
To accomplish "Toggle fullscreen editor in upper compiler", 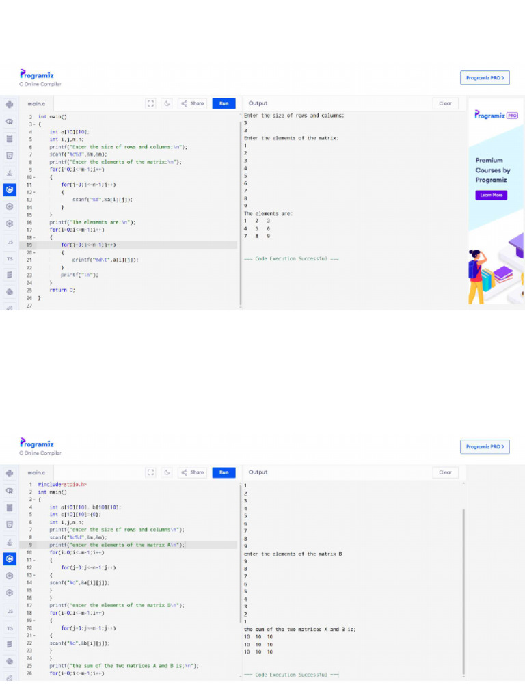I will (151, 103).
